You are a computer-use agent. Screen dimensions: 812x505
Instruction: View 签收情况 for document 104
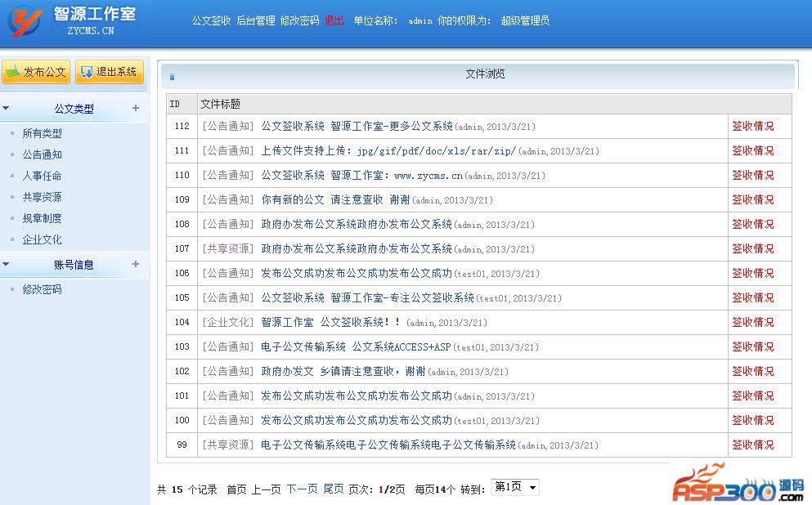pyautogui.click(x=753, y=322)
